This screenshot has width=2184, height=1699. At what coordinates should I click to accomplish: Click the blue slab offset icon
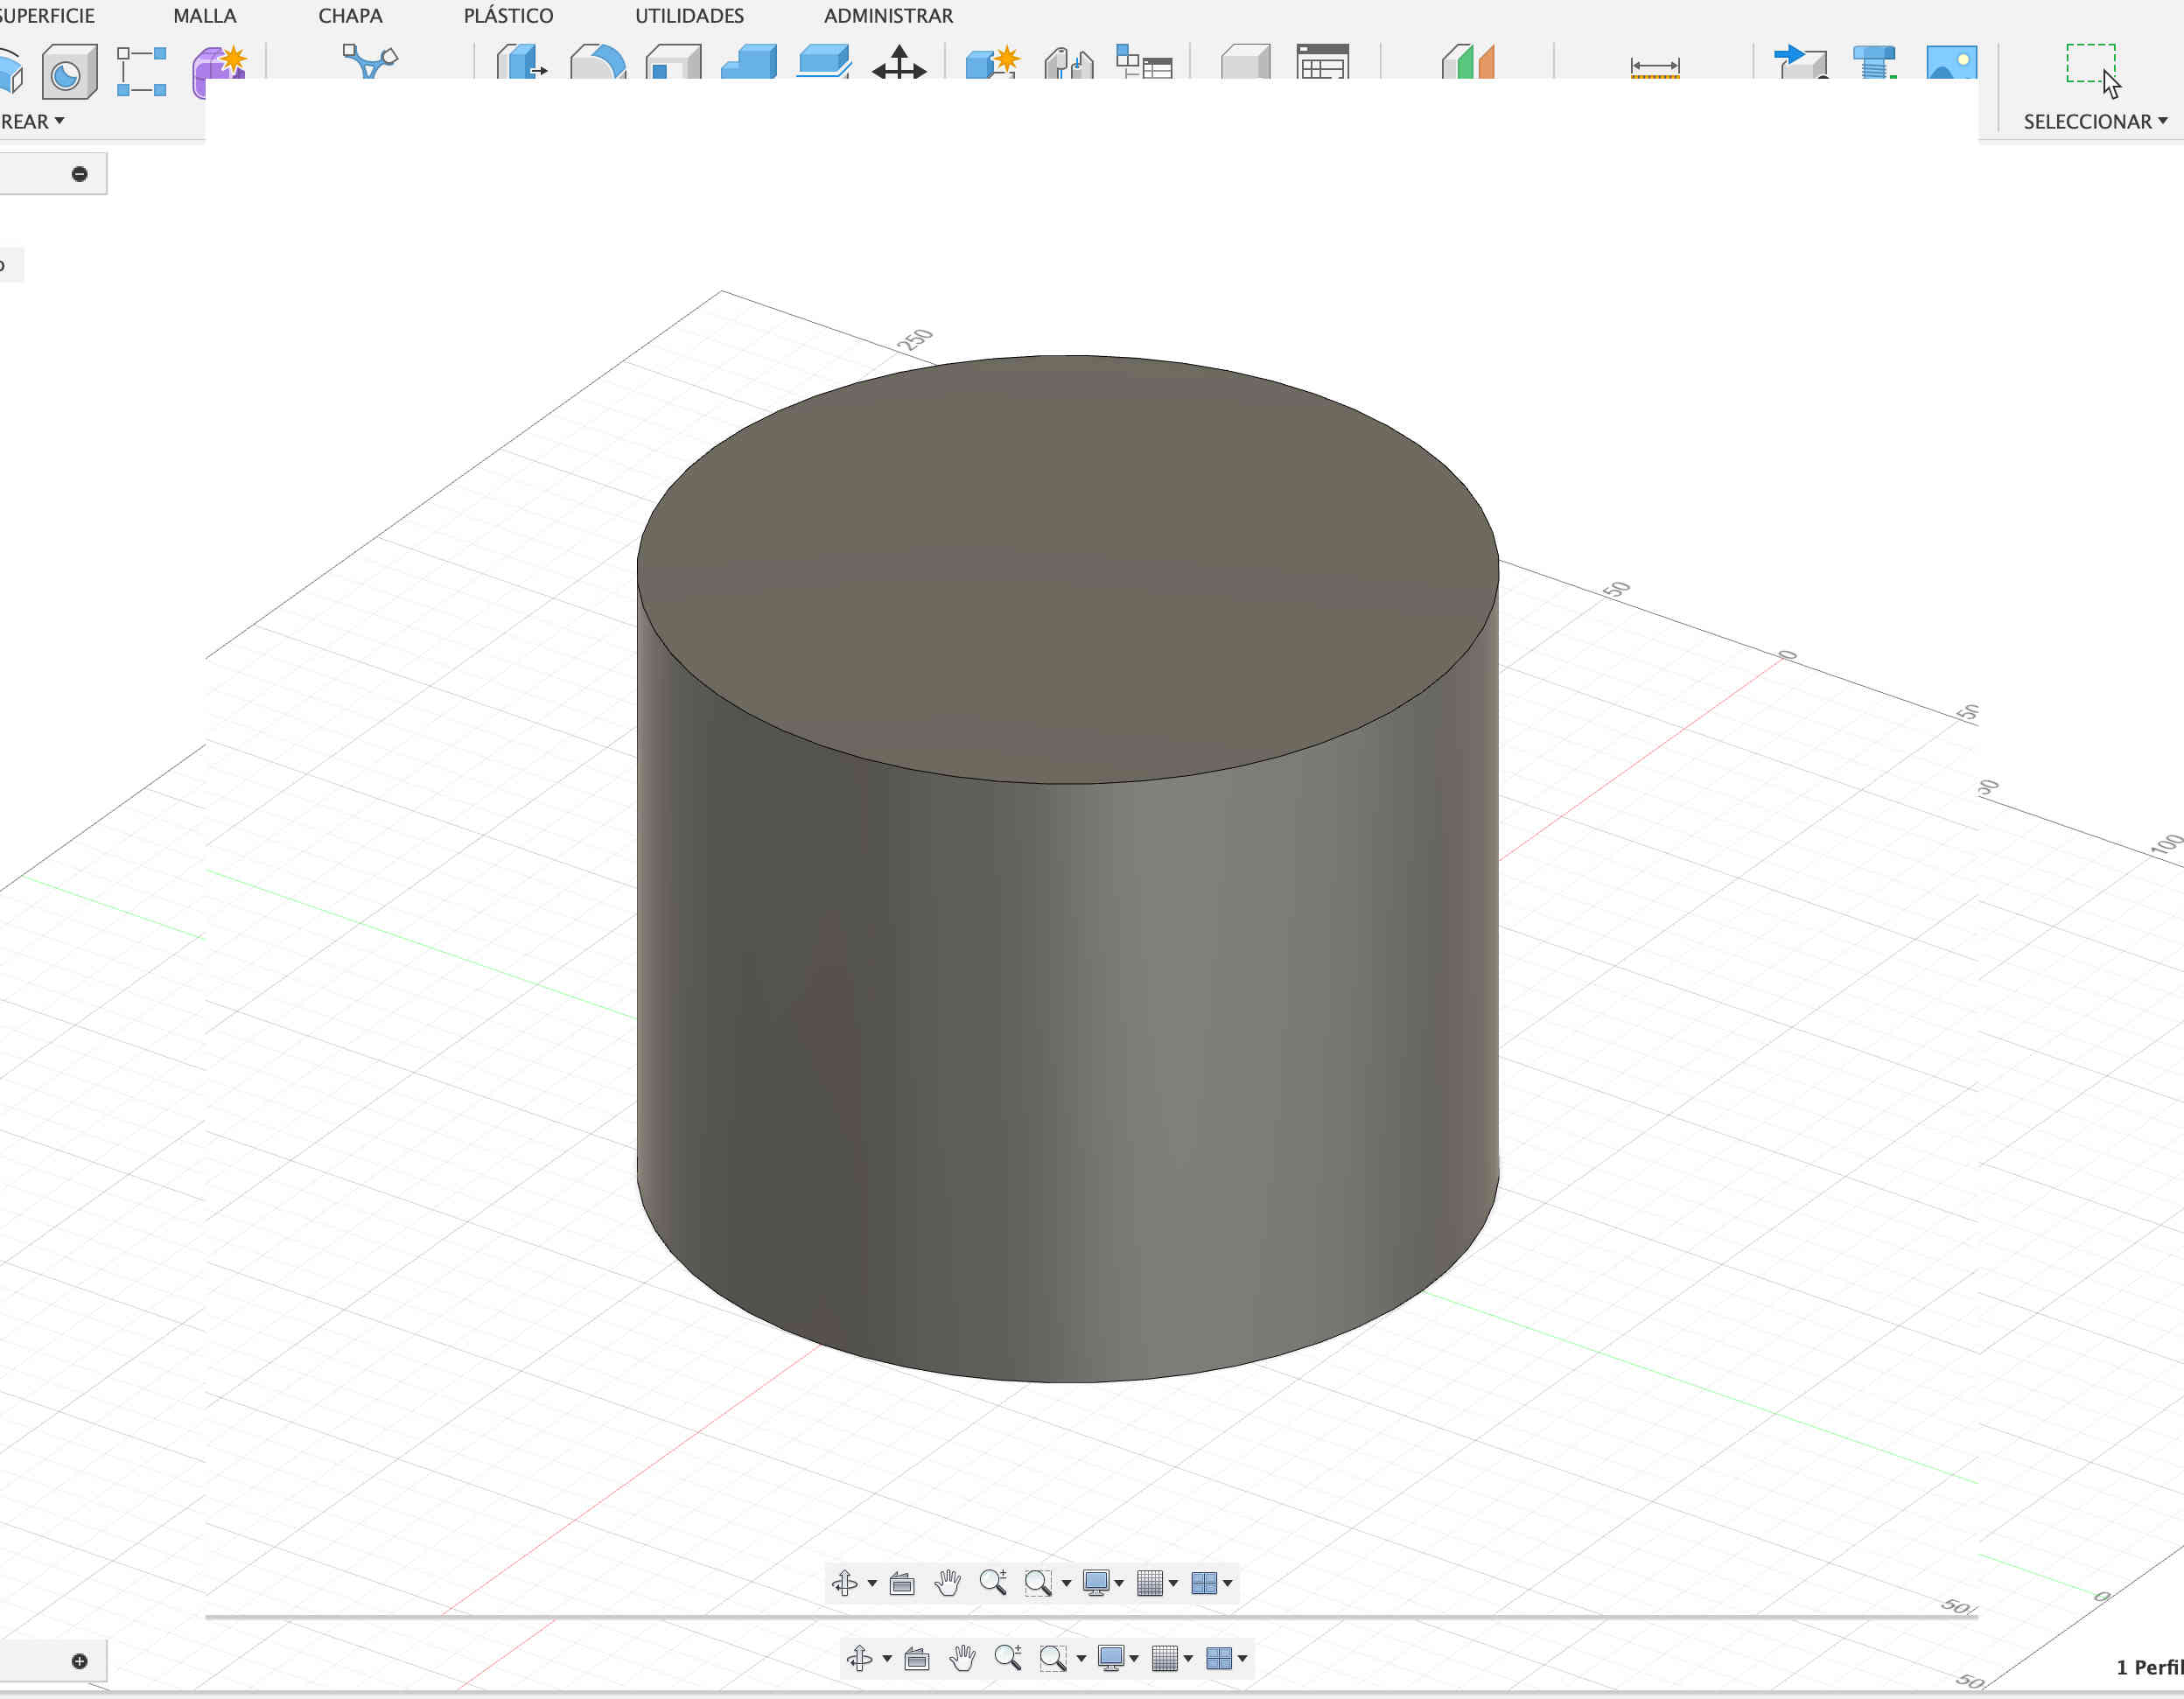[x=824, y=61]
